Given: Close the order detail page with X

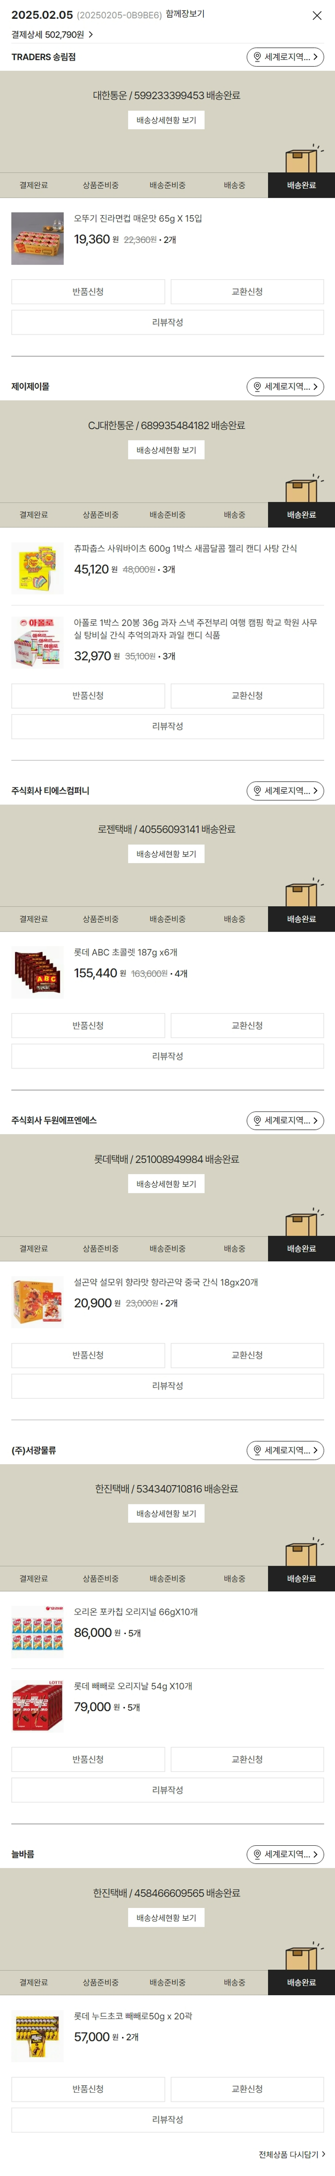Looking at the screenshot, I should 316,15.
